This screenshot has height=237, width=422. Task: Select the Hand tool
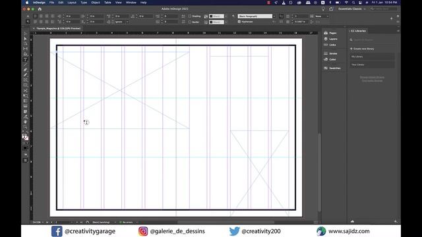(25, 122)
